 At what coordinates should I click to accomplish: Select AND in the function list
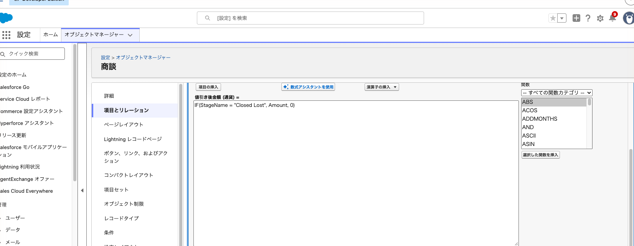coord(554,127)
